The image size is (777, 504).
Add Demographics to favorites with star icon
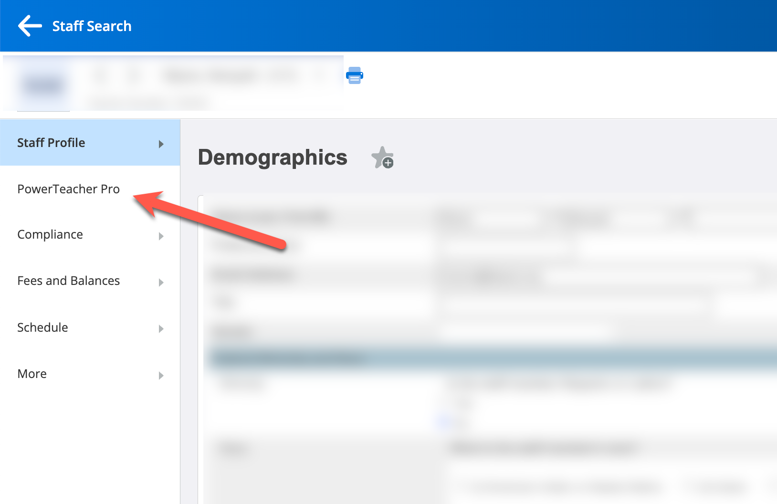click(x=382, y=157)
